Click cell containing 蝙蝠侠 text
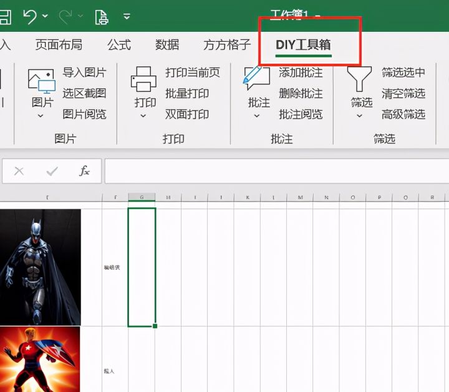Screen dimensions: 449x392 pyautogui.click(x=115, y=267)
